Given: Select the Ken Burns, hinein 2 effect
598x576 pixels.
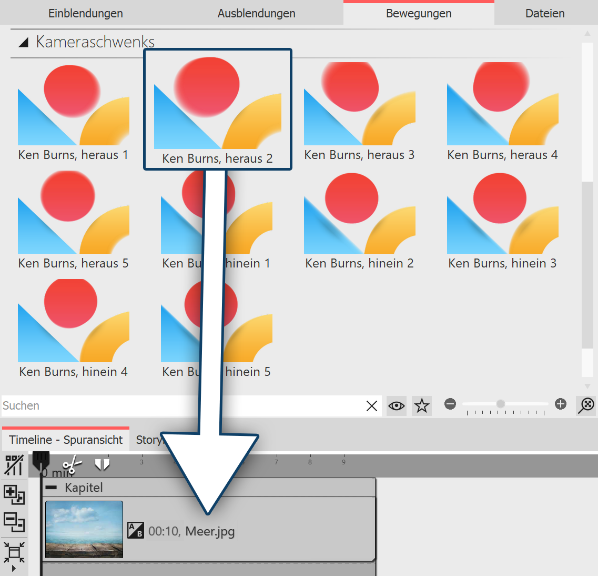Looking at the screenshot, I should [x=359, y=220].
